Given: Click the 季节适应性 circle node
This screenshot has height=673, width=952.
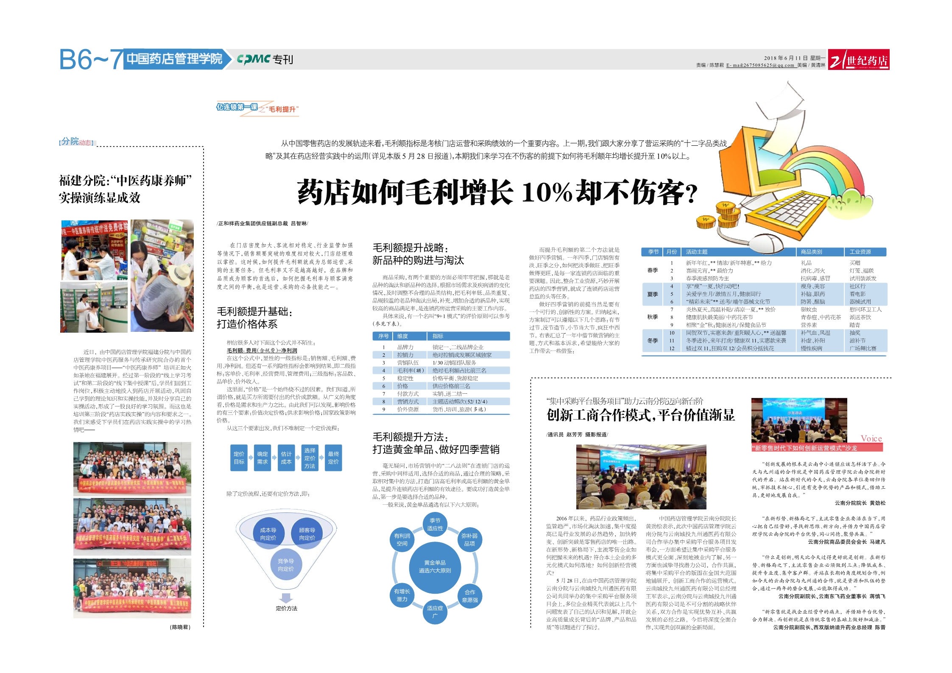Looking at the screenshot, I should pos(435,524).
